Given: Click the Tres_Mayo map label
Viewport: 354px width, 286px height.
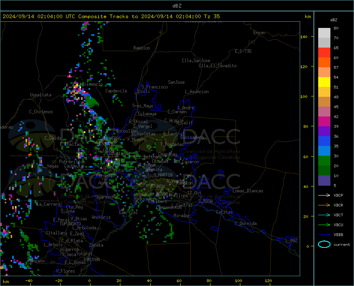Looking at the screenshot, I should [x=142, y=106].
